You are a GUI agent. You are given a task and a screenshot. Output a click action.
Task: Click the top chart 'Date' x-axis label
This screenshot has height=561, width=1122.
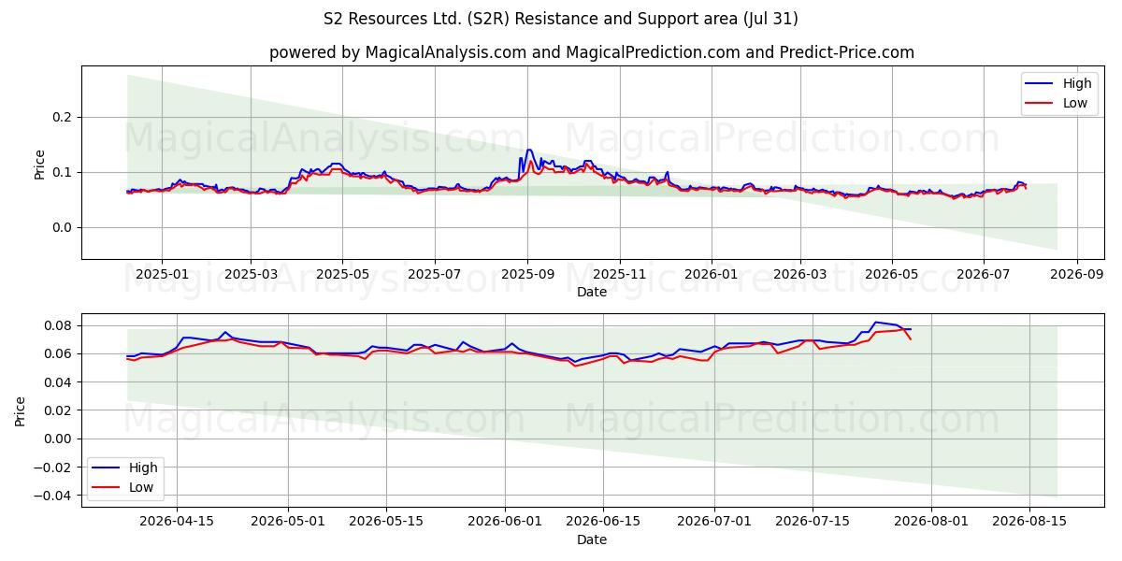coord(592,292)
